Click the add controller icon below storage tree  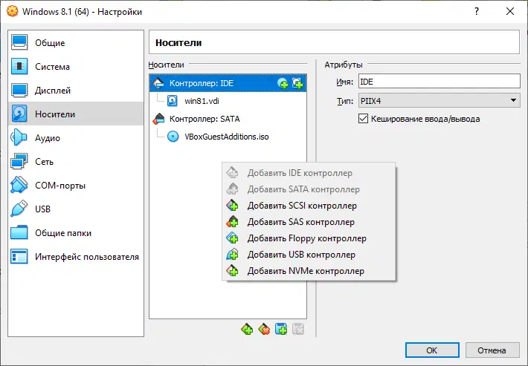[247, 329]
